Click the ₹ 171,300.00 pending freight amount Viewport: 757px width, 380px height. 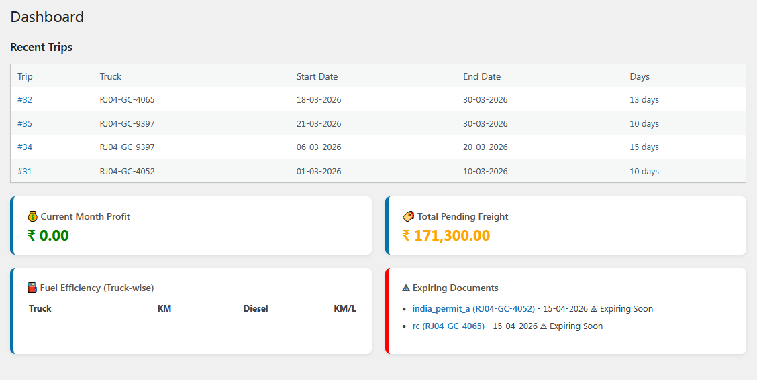[x=446, y=236]
